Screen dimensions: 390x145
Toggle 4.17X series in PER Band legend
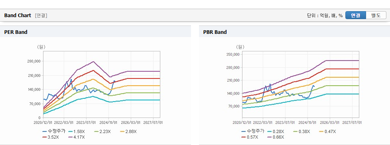point(76,137)
